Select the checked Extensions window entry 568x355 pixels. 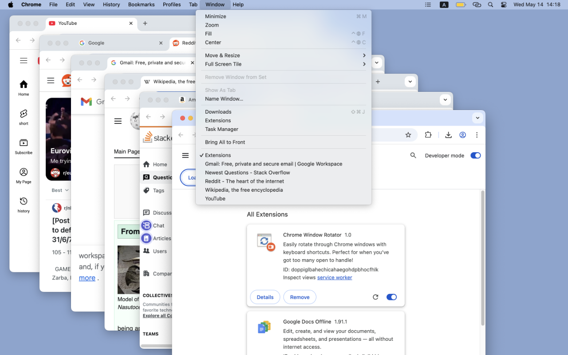coord(283,155)
